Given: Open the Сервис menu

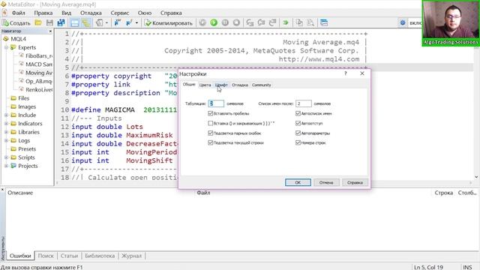Looking at the screenshot, I should tap(120, 13).
